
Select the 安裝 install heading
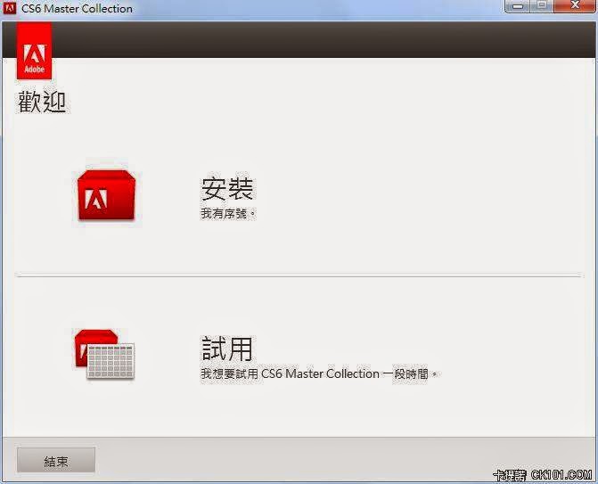click(x=227, y=189)
